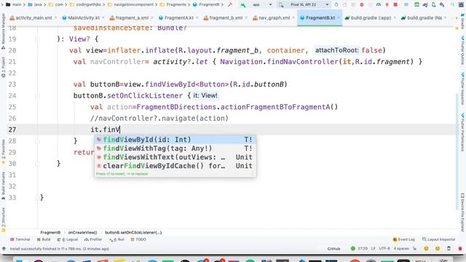Open the AVD Manager device icon in toolbar
466x262 pixels.
click(x=434, y=5)
